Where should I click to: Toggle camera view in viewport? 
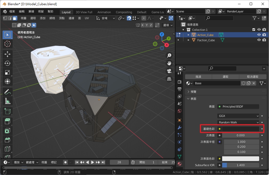pos(169,71)
